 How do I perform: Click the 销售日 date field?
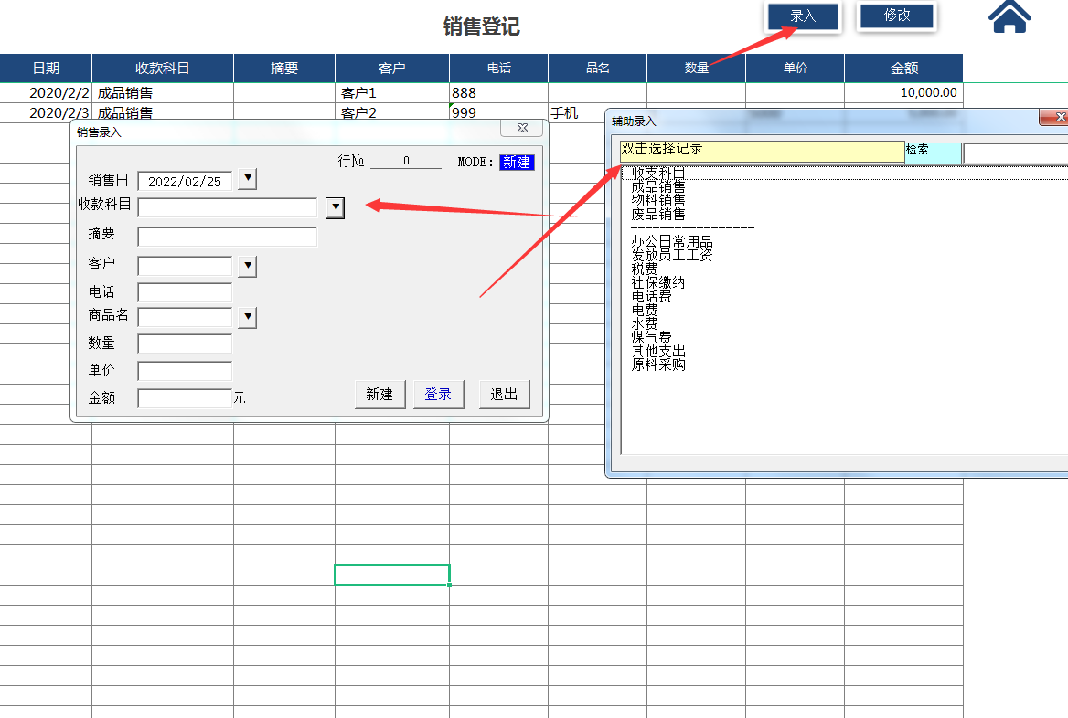185,181
